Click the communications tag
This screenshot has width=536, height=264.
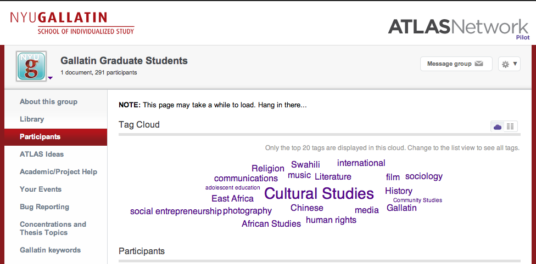tap(246, 179)
